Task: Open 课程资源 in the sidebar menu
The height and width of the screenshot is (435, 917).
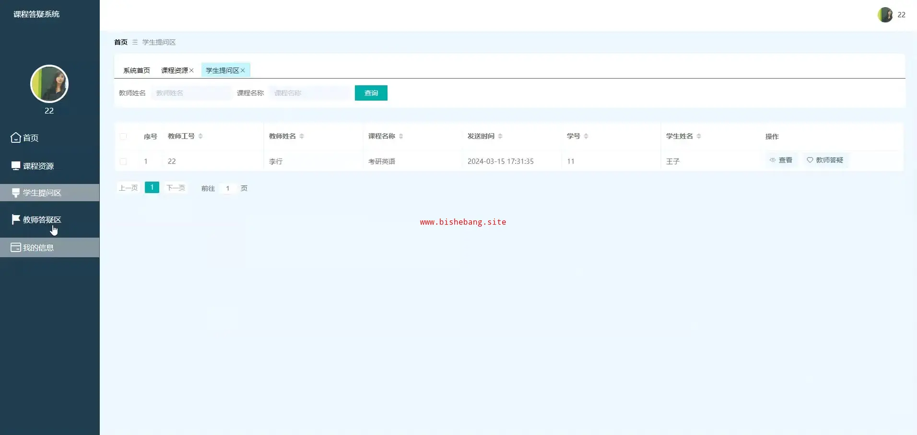Action: tap(50, 166)
